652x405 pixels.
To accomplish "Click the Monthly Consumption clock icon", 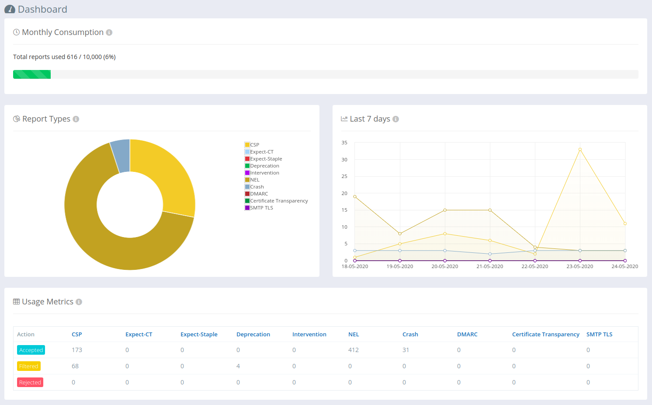I will (16, 32).
